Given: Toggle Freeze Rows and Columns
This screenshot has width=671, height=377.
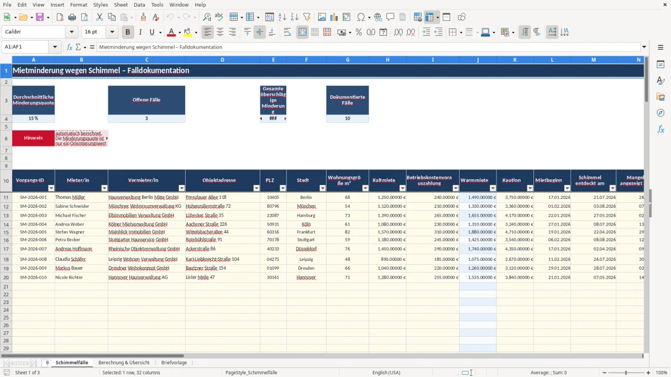Looking at the screenshot, I should (x=429, y=17).
